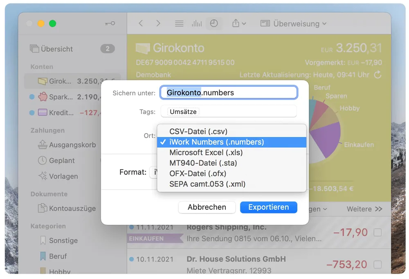Tick the checkbox for the −17,90 transaction
The image size is (409, 279).
pyautogui.click(x=378, y=232)
